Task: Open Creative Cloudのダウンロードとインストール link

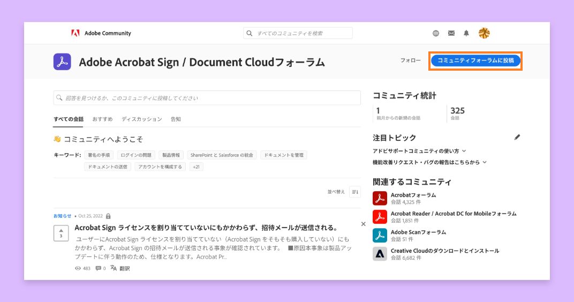Action: pyautogui.click(x=445, y=251)
